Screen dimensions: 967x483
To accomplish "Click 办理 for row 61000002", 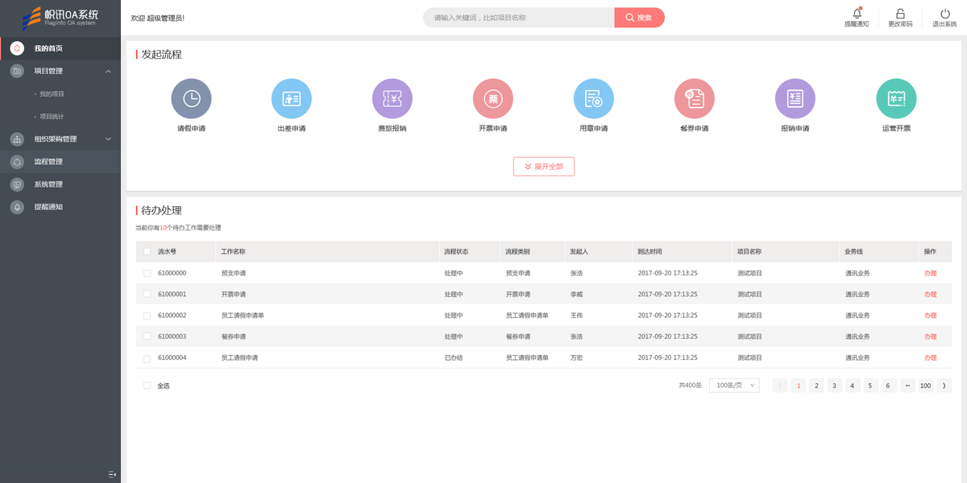I will click(931, 316).
